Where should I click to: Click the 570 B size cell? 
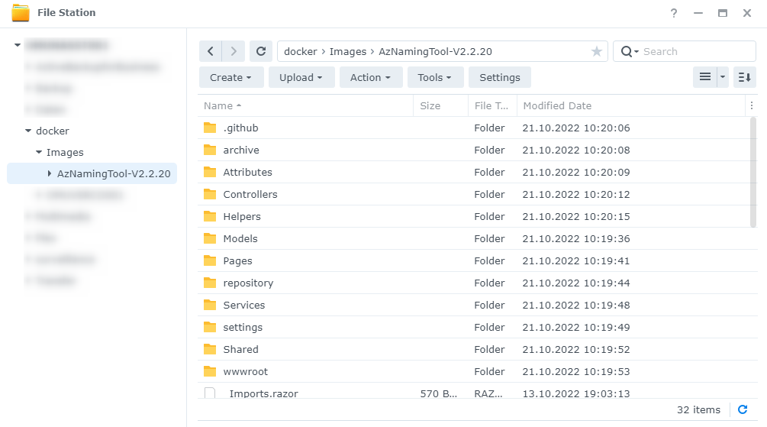(438, 393)
